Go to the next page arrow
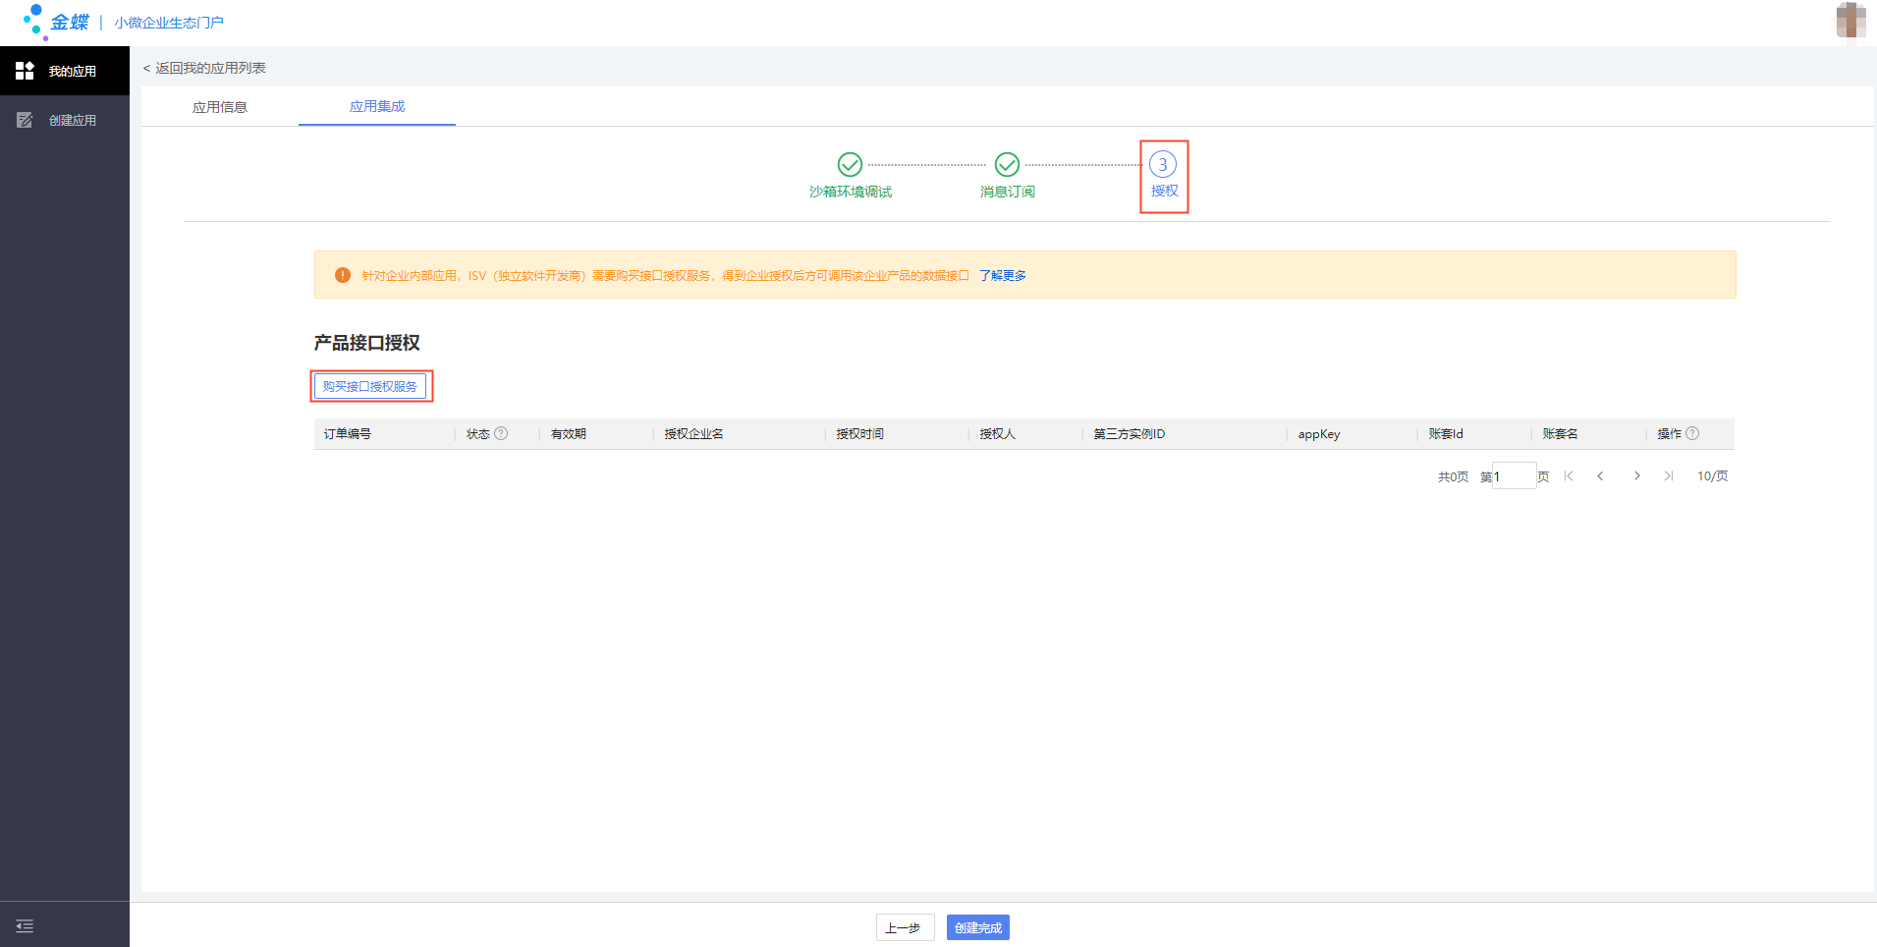Image resolution: width=1877 pixels, height=947 pixels. coord(1636,475)
